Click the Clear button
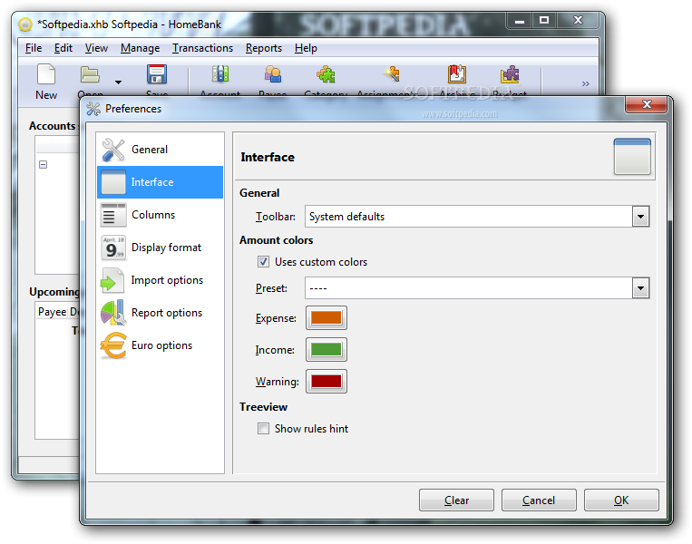Screen dimensions: 692x544 click(456, 500)
